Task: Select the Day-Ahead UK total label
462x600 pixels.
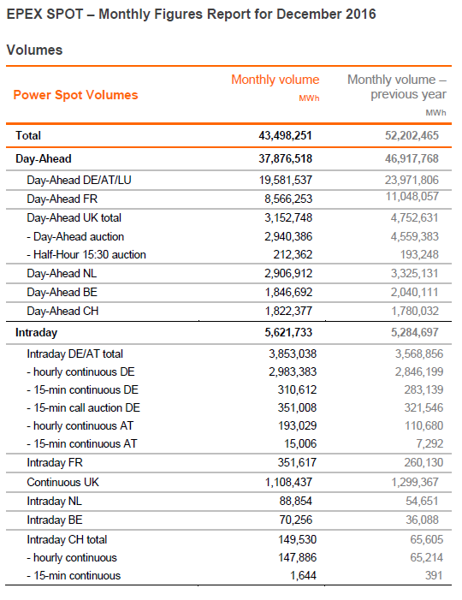Action: pyautogui.click(x=74, y=217)
